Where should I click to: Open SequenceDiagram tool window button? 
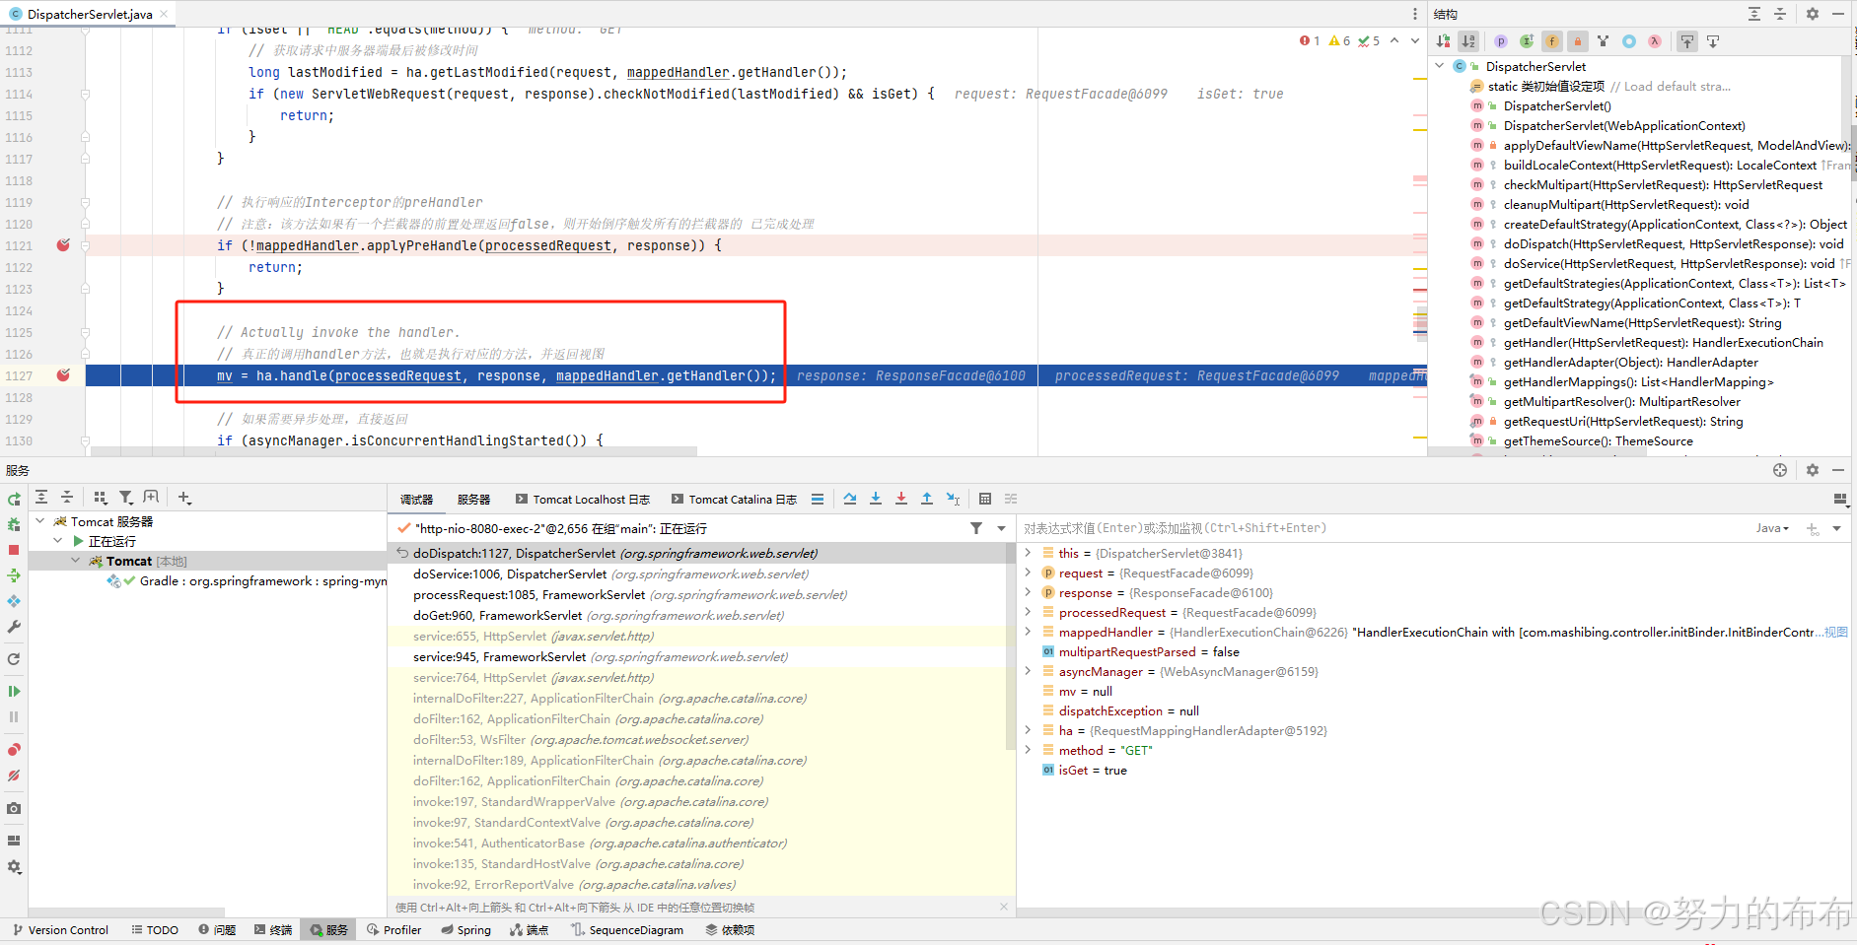pos(627,930)
